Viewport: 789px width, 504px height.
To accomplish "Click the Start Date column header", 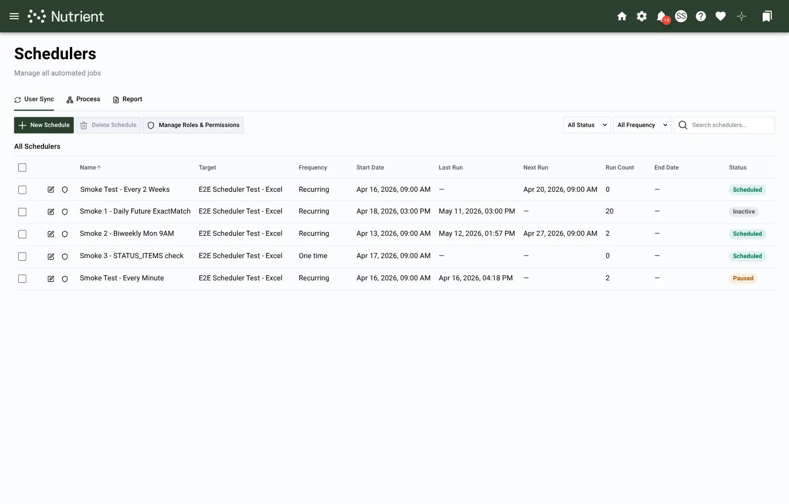I will coord(370,167).
